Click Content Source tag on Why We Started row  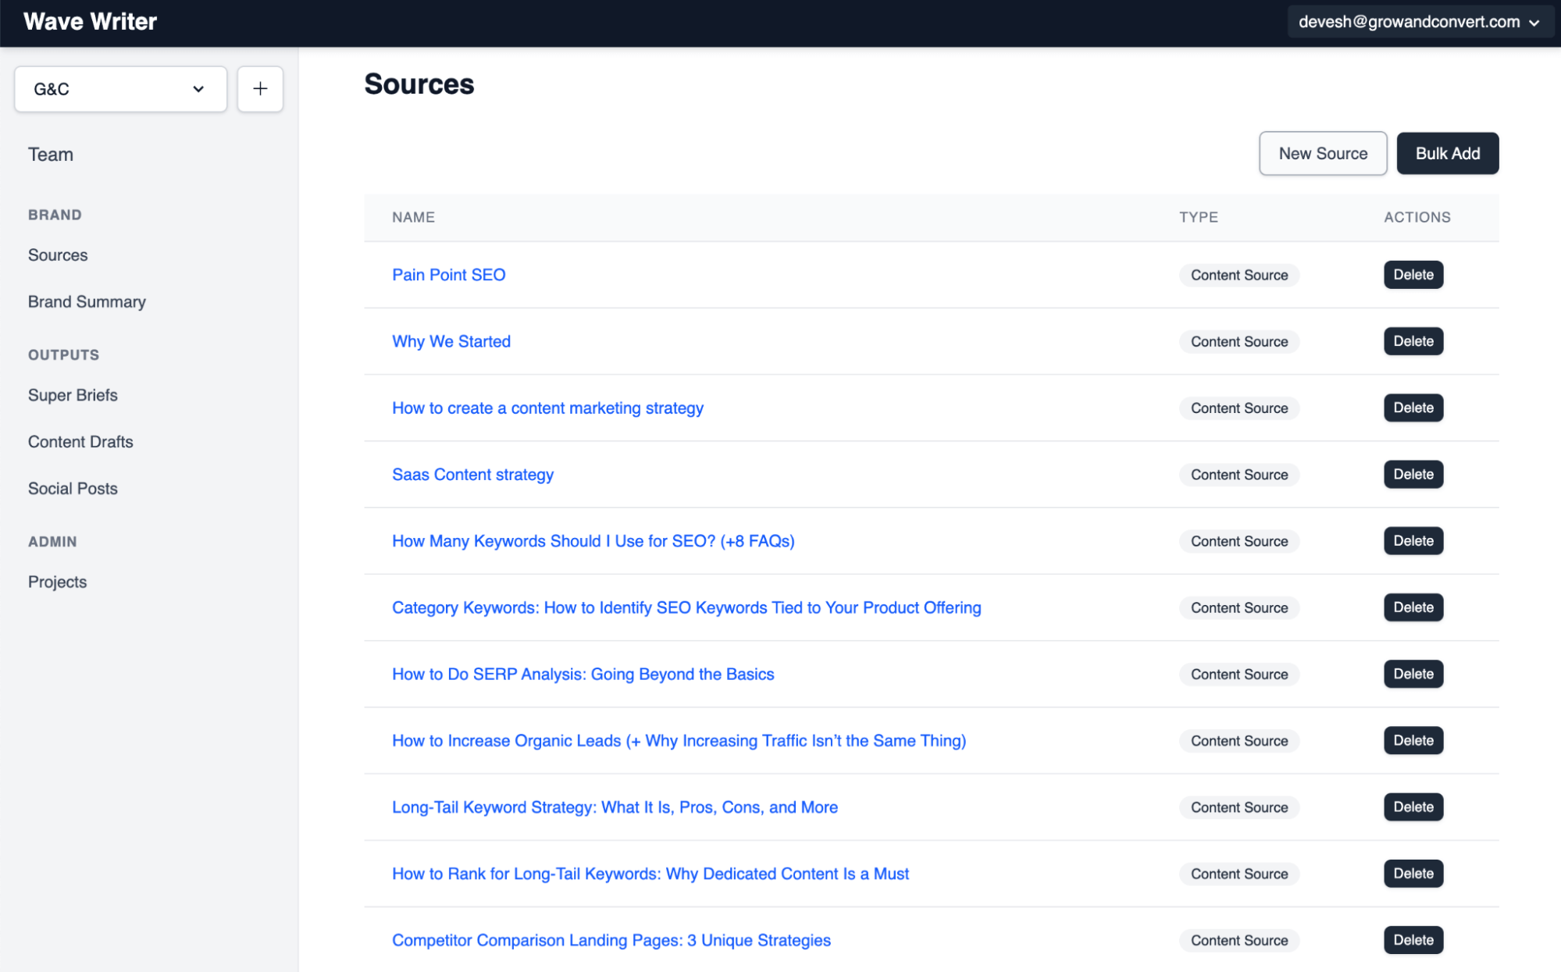tap(1239, 341)
